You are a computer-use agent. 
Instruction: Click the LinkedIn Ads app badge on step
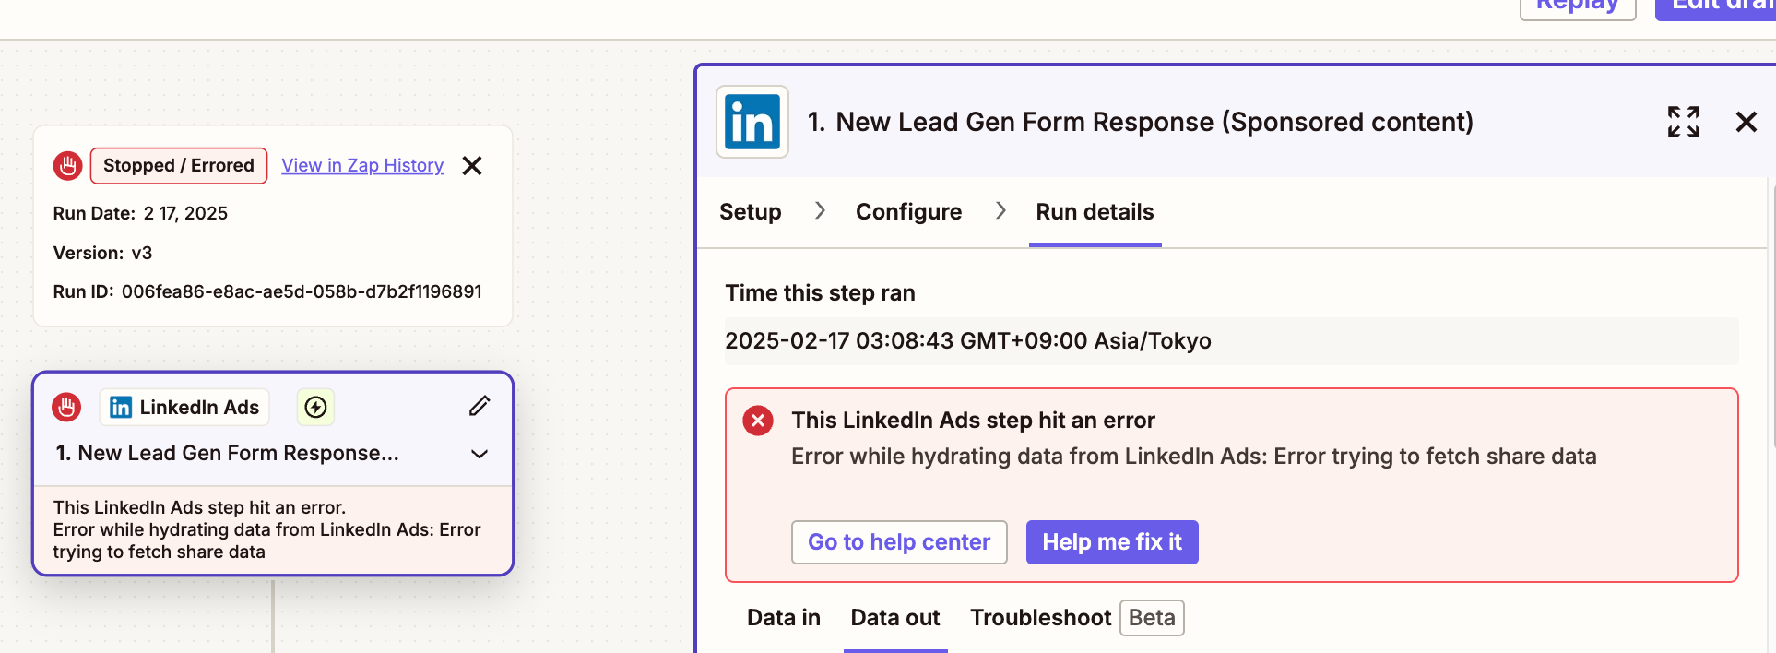click(184, 407)
